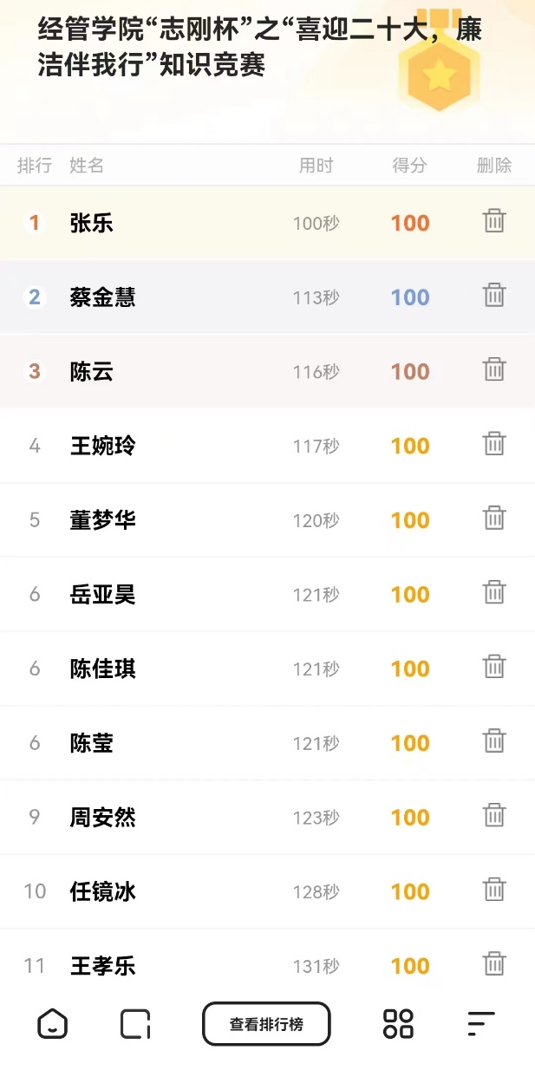Remove 王孝乐's row with trash icon
Viewport: 535px width, 1070px height.
pos(494,964)
